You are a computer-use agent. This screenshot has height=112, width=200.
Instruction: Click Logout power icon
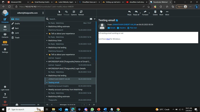coord(5,103)
